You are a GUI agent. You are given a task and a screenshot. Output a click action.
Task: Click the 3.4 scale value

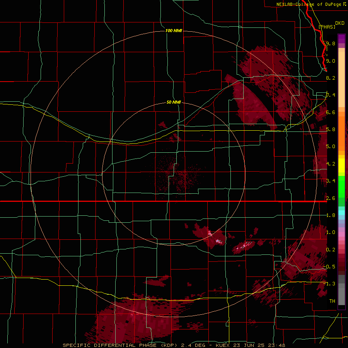click(331, 181)
